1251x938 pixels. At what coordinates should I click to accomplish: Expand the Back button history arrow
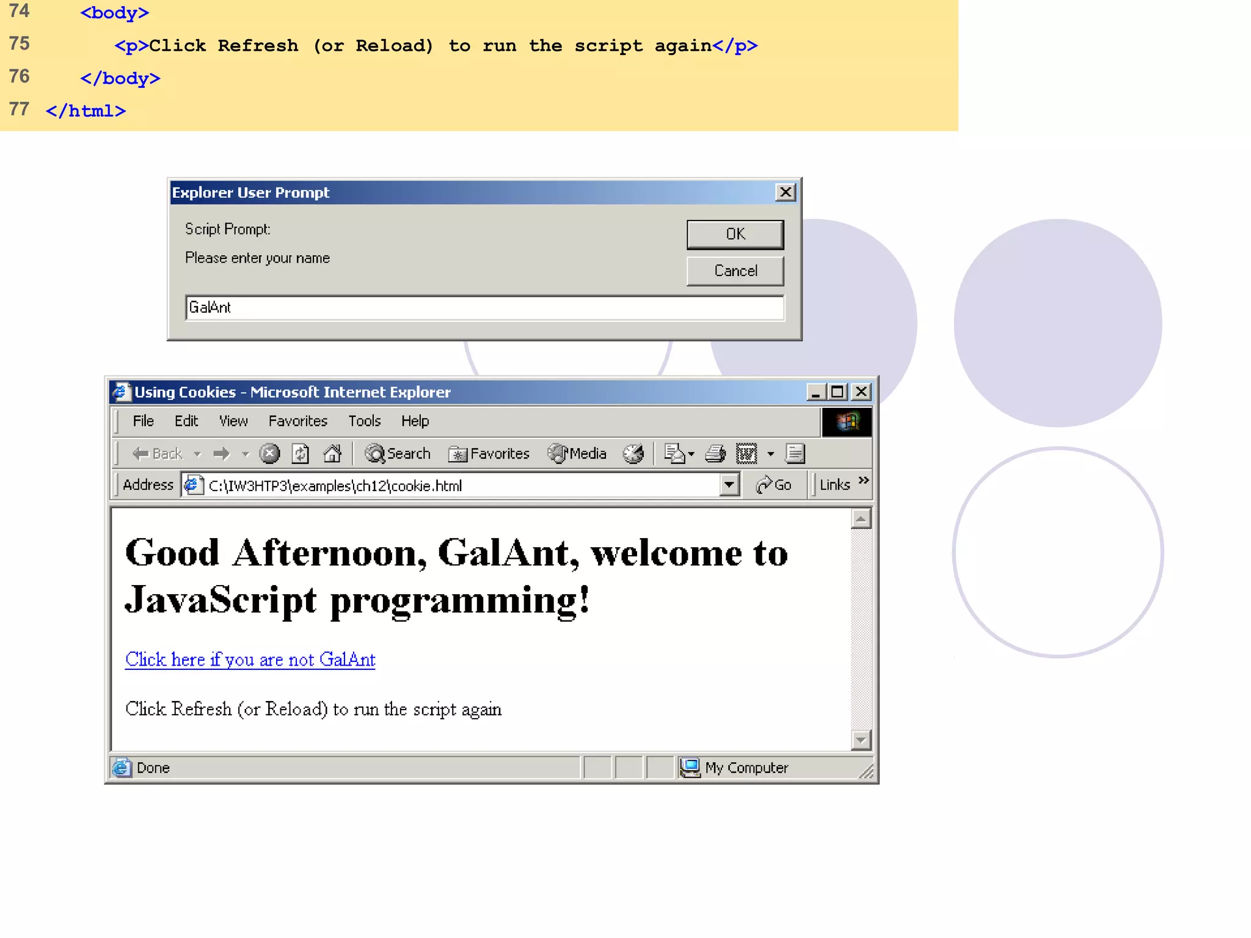click(197, 454)
